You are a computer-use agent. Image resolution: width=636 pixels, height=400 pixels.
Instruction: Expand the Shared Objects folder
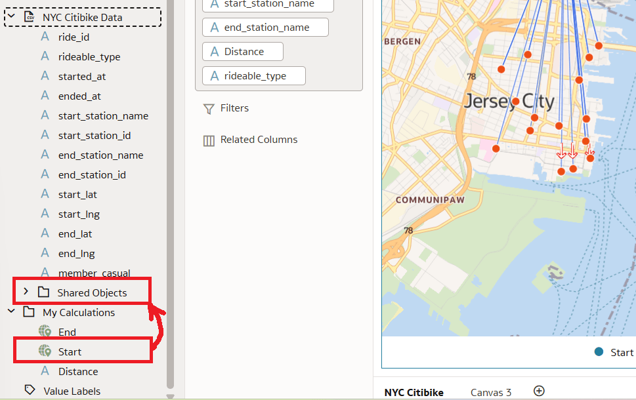coord(26,291)
